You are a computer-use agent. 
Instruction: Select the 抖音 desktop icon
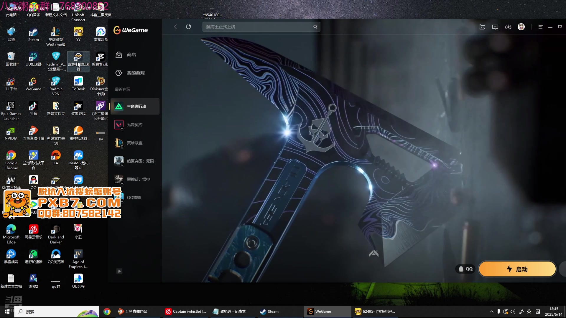pos(33,109)
